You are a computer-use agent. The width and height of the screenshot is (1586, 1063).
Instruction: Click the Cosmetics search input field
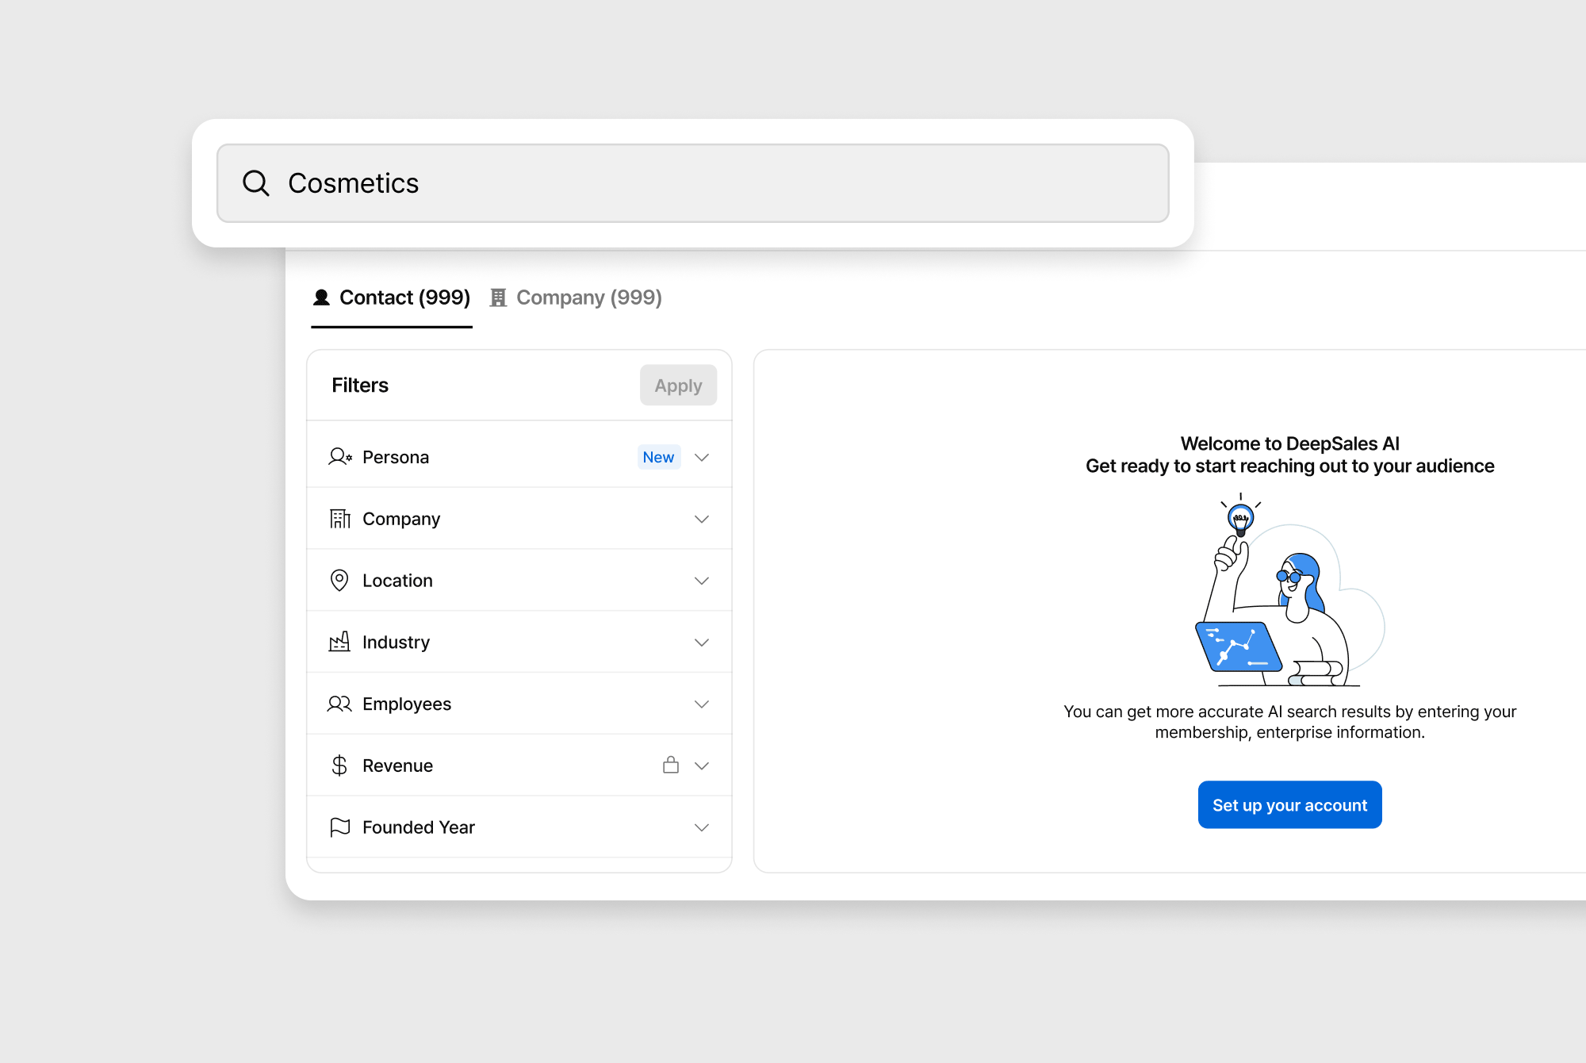pos(714,183)
